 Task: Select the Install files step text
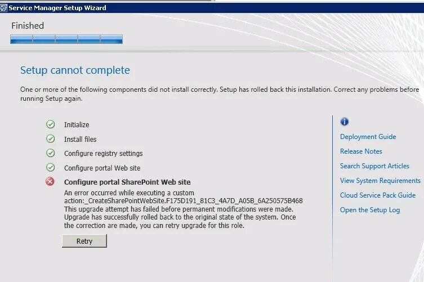point(80,139)
